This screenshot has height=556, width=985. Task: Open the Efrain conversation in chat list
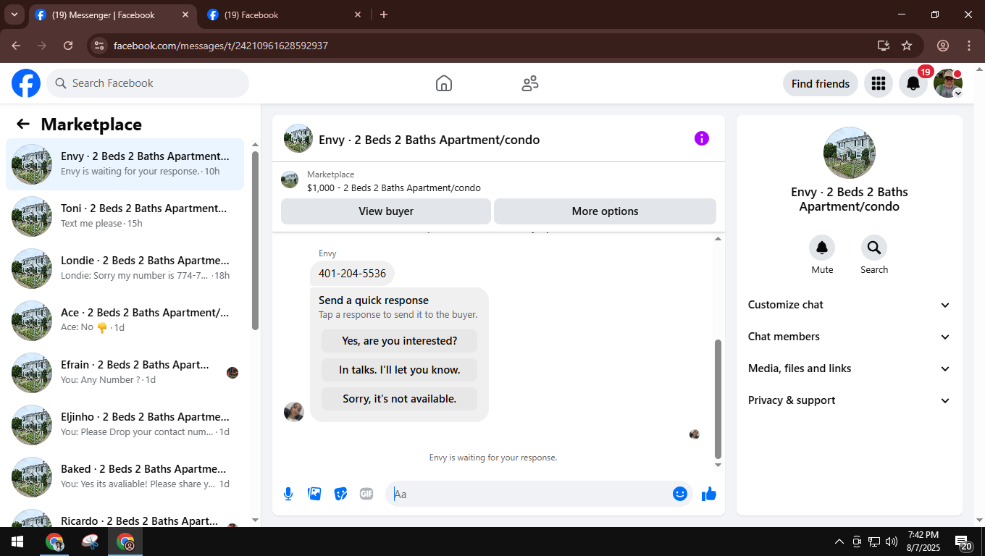[125, 373]
